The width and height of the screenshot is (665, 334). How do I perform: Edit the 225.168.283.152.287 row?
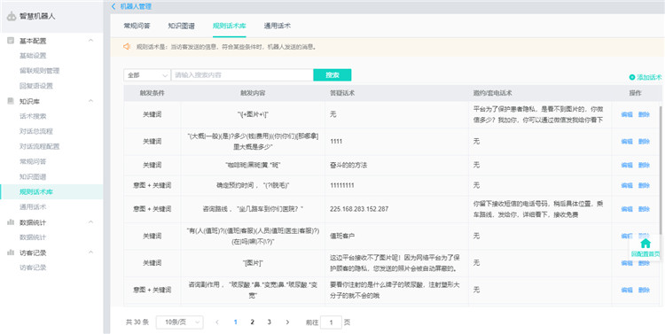pos(627,209)
